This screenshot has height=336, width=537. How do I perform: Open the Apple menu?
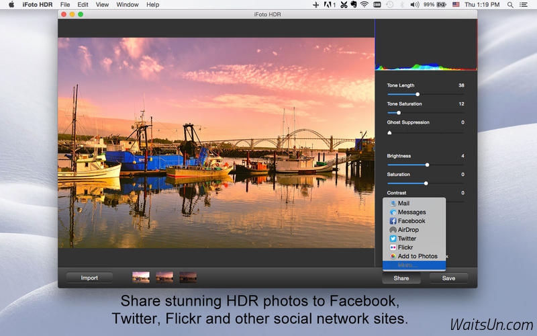[x=11, y=5]
